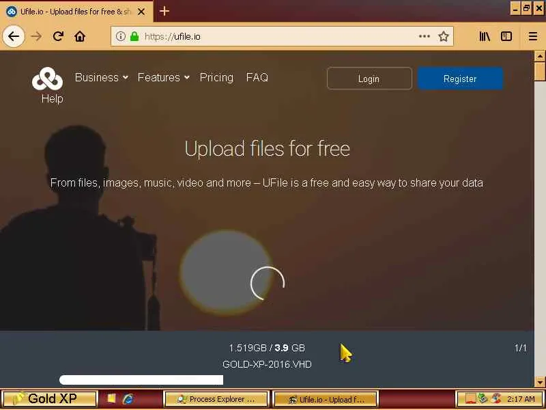Image resolution: width=546 pixels, height=410 pixels.
Task: Reload the ufile.io page
Action: [x=58, y=36]
